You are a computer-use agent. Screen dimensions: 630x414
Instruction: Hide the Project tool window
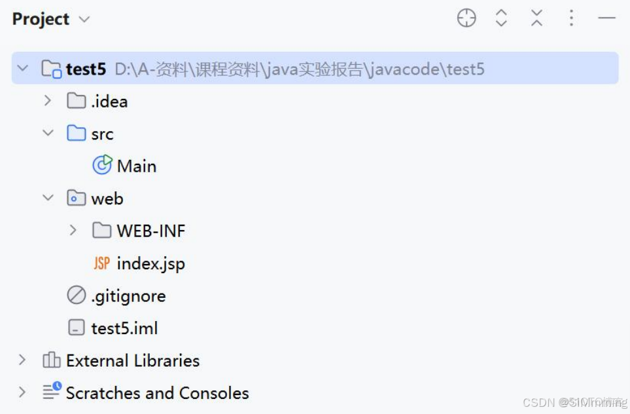[x=606, y=18]
